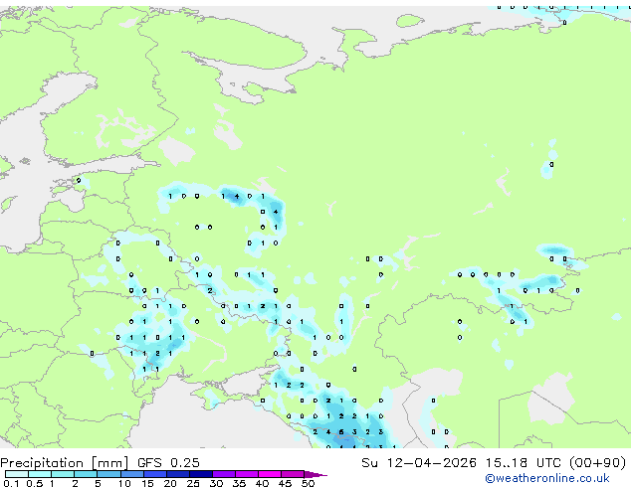Click the '35' legend scale label
This screenshot has width=631, height=487.
pyautogui.click(x=239, y=483)
